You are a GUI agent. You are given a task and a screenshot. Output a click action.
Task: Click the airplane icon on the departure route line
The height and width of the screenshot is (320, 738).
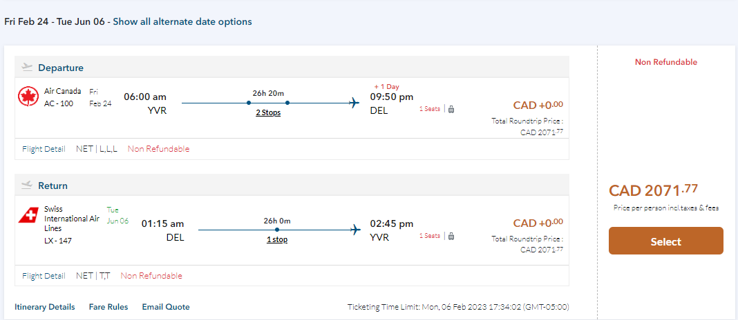(x=354, y=103)
